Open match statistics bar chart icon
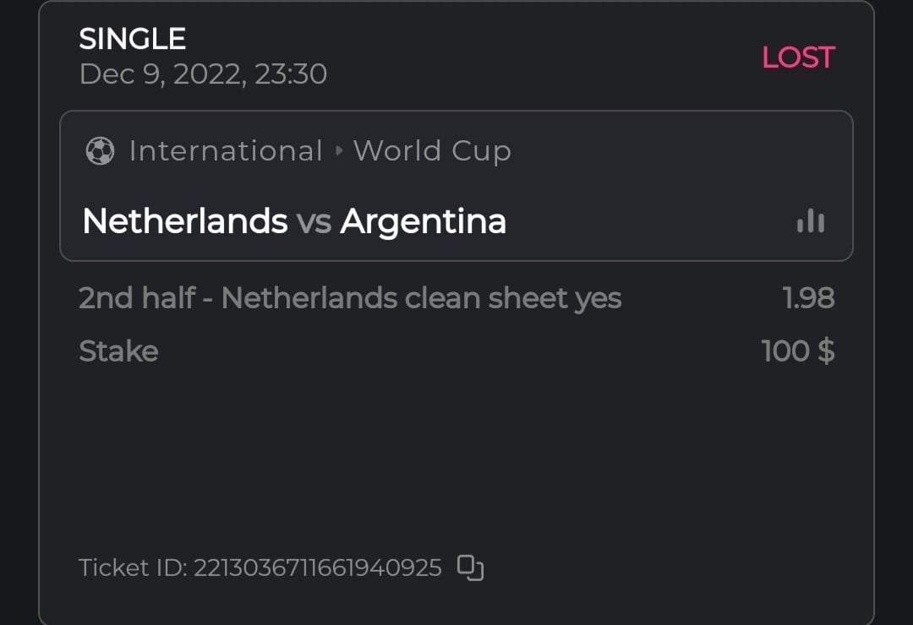This screenshot has width=913, height=625. [x=810, y=220]
